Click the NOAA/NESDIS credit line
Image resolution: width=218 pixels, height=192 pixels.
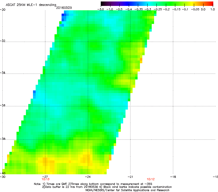click(127, 190)
